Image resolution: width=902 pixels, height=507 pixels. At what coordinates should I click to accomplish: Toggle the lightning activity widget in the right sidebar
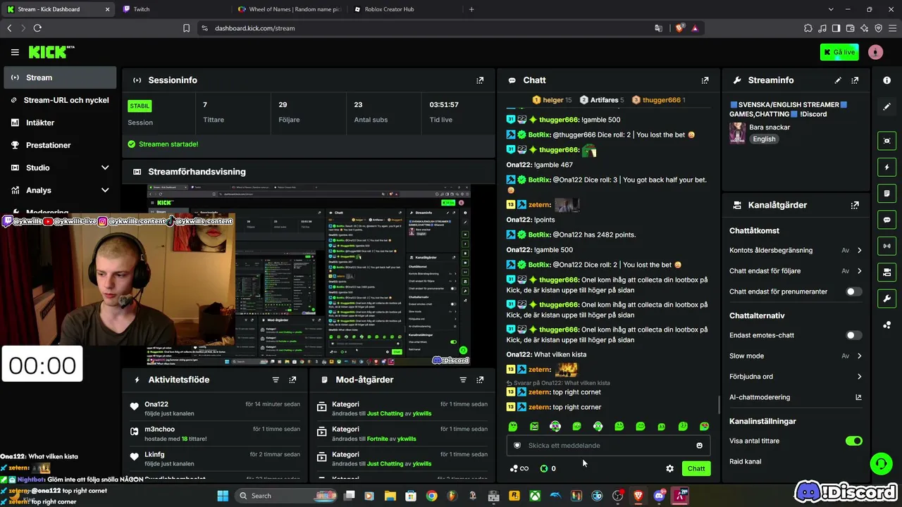point(886,167)
